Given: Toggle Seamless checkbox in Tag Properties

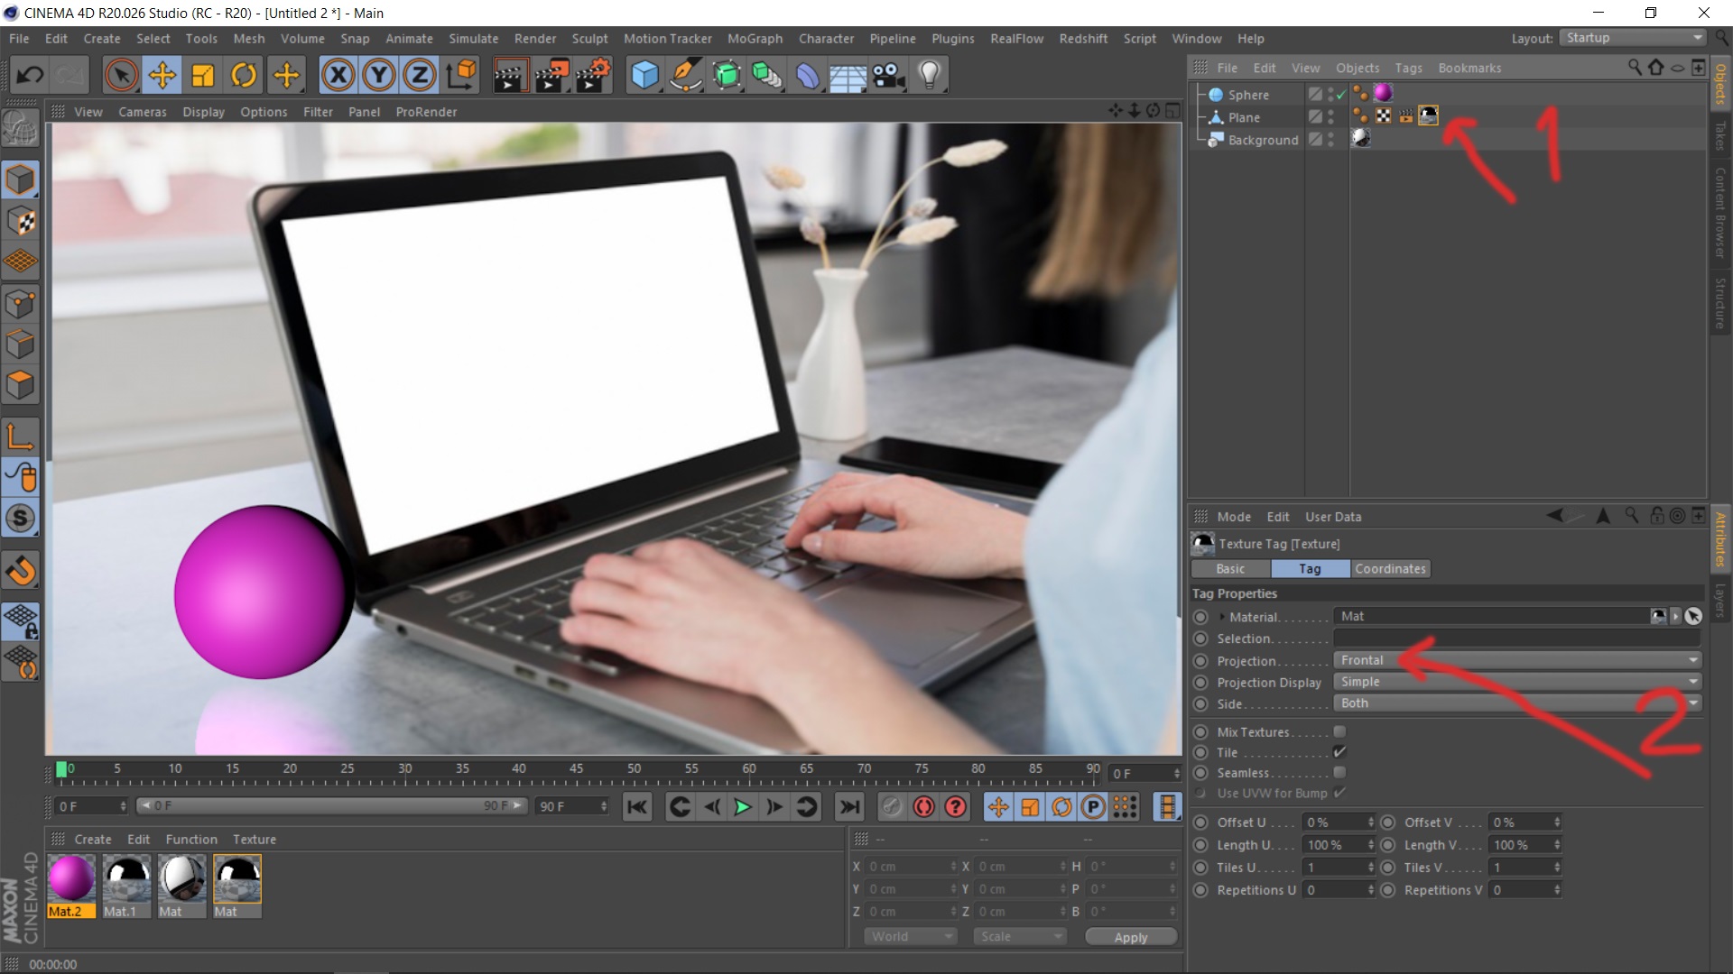Looking at the screenshot, I should (x=1340, y=772).
